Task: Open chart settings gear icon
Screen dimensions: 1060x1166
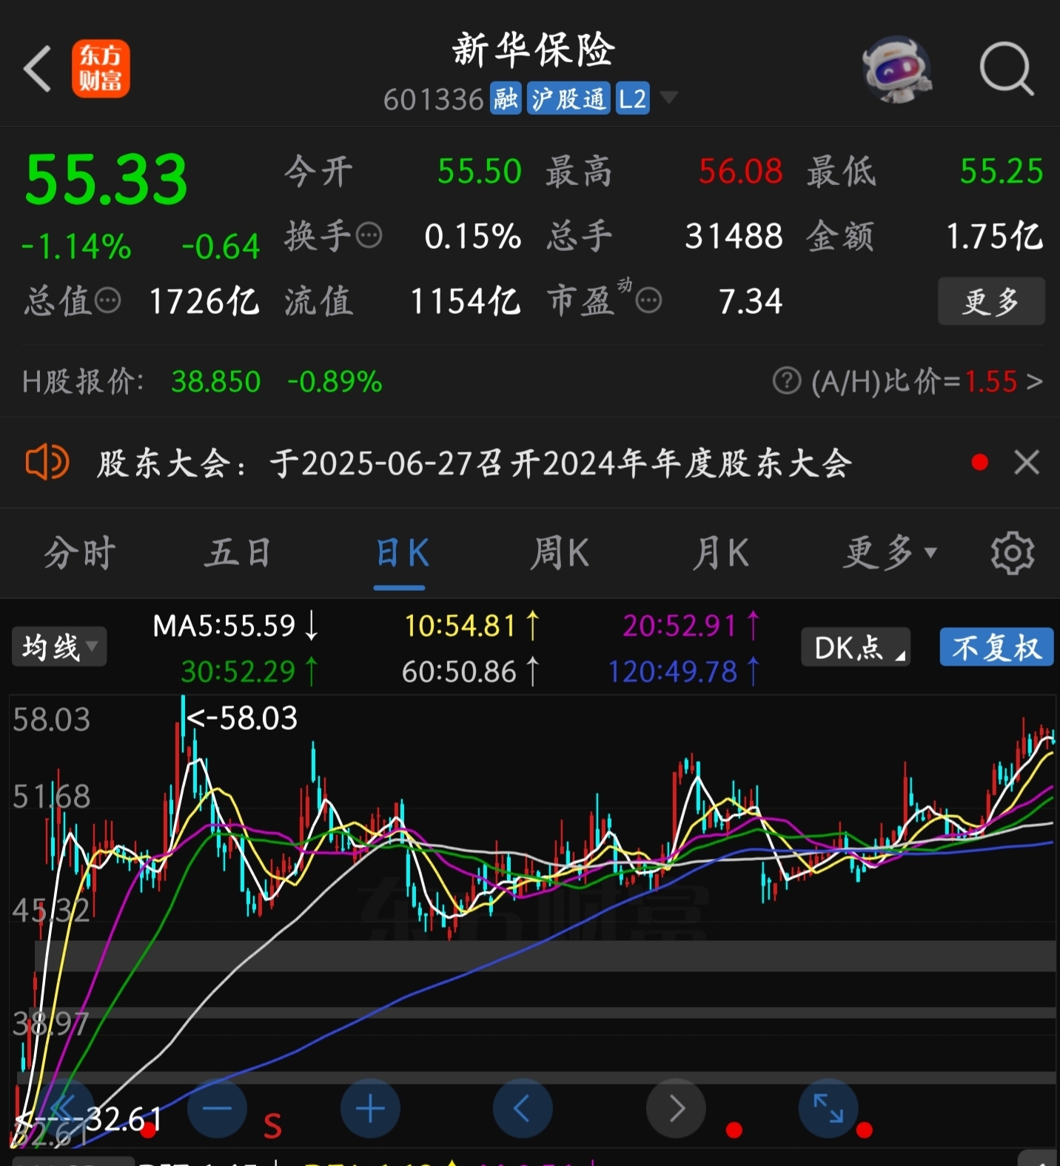Action: [x=1013, y=553]
